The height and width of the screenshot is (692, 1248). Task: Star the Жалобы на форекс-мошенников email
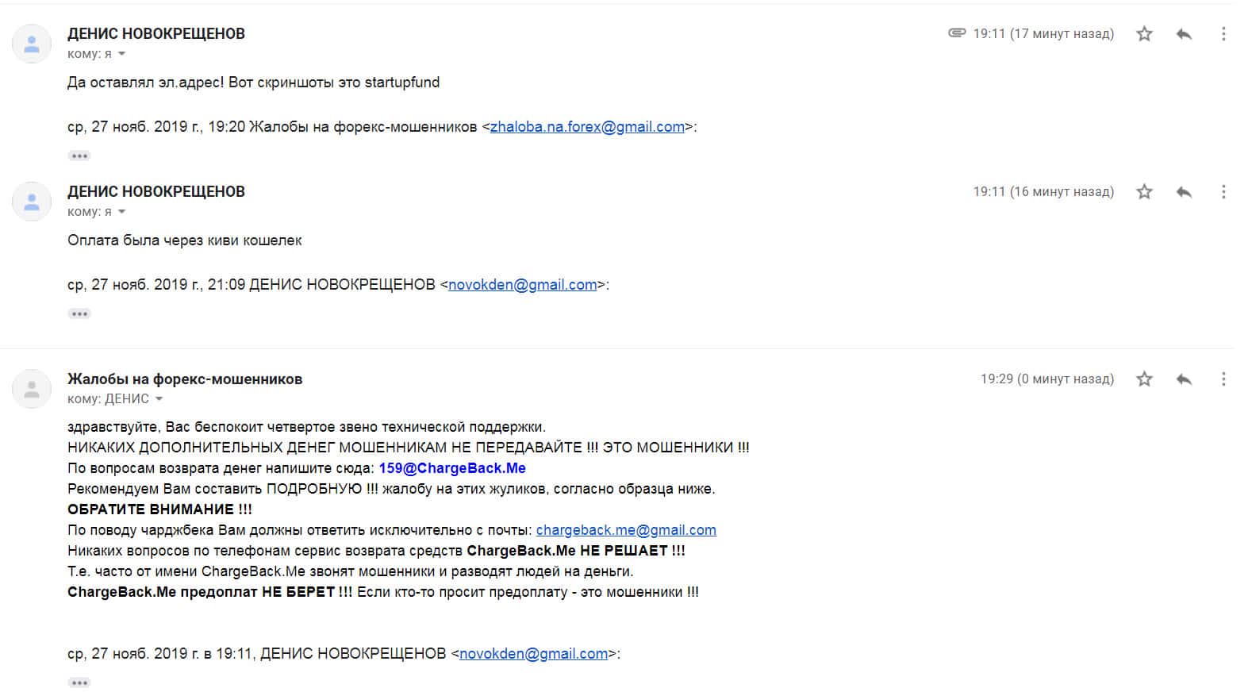click(1144, 379)
